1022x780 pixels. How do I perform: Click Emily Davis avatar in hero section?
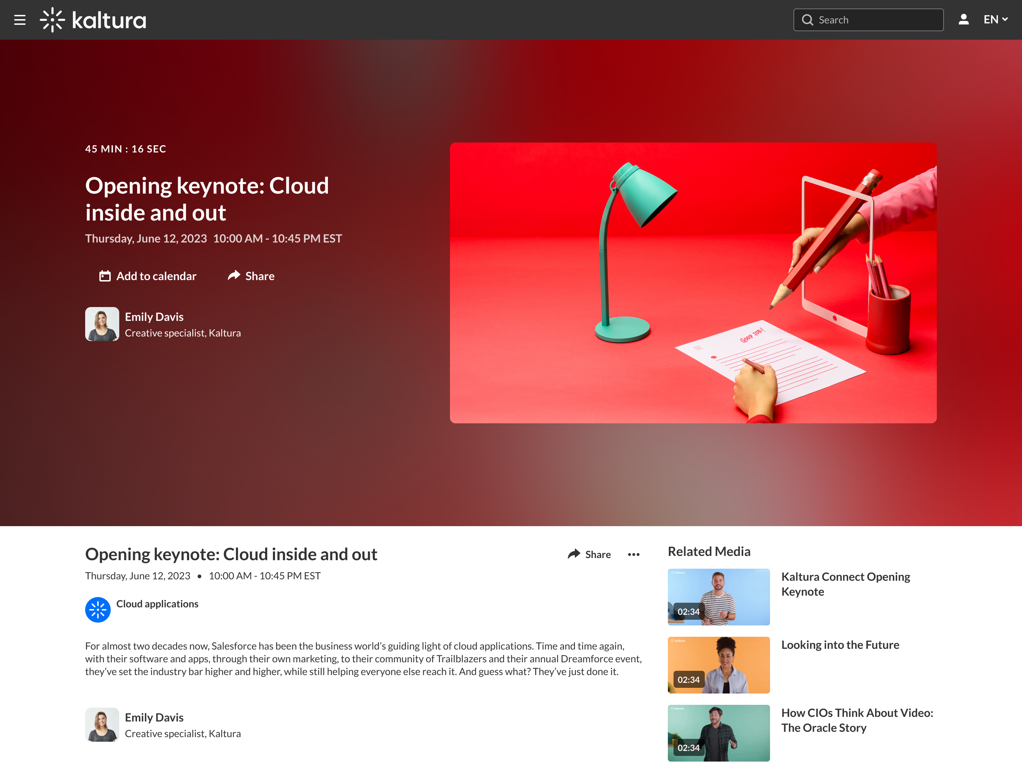click(102, 324)
